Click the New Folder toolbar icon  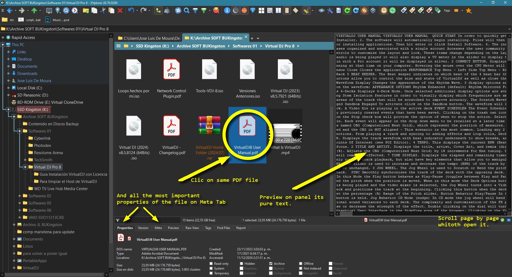86,11
